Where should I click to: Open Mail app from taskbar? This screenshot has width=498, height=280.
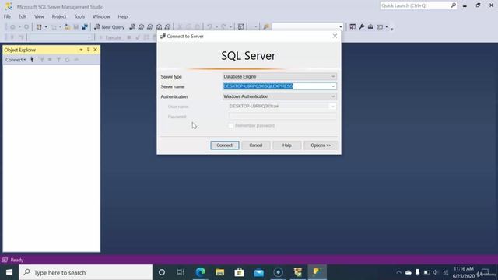[259, 272]
